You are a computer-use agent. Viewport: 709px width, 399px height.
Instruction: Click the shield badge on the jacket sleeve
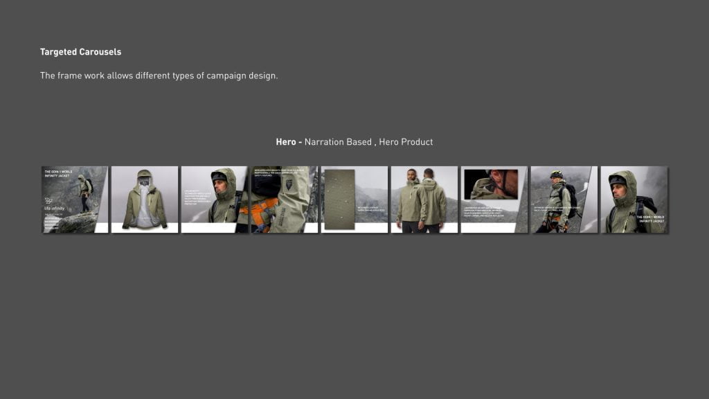click(x=289, y=184)
